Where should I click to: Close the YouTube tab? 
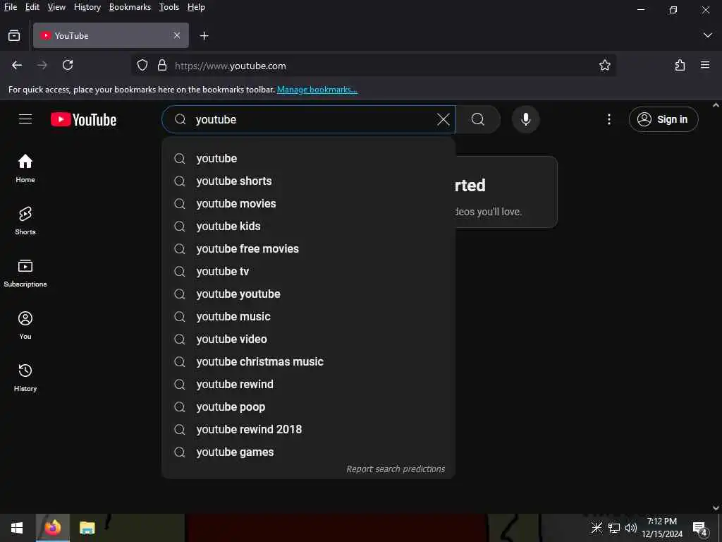click(x=177, y=35)
